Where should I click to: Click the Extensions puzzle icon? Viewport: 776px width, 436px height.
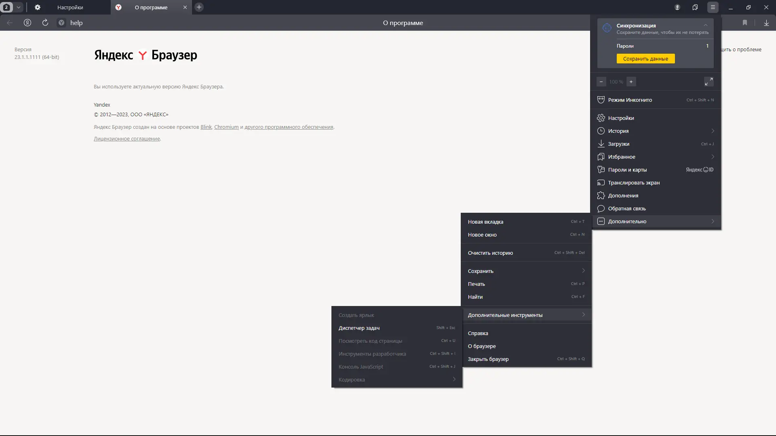click(x=601, y=195)
